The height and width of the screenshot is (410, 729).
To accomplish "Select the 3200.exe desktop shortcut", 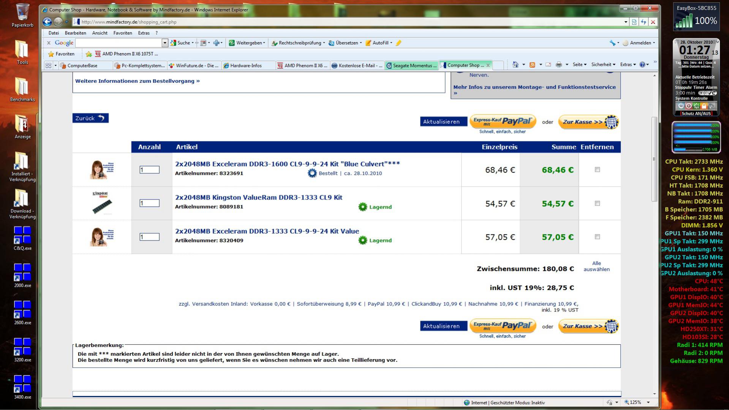I will [x=22, y=350].
